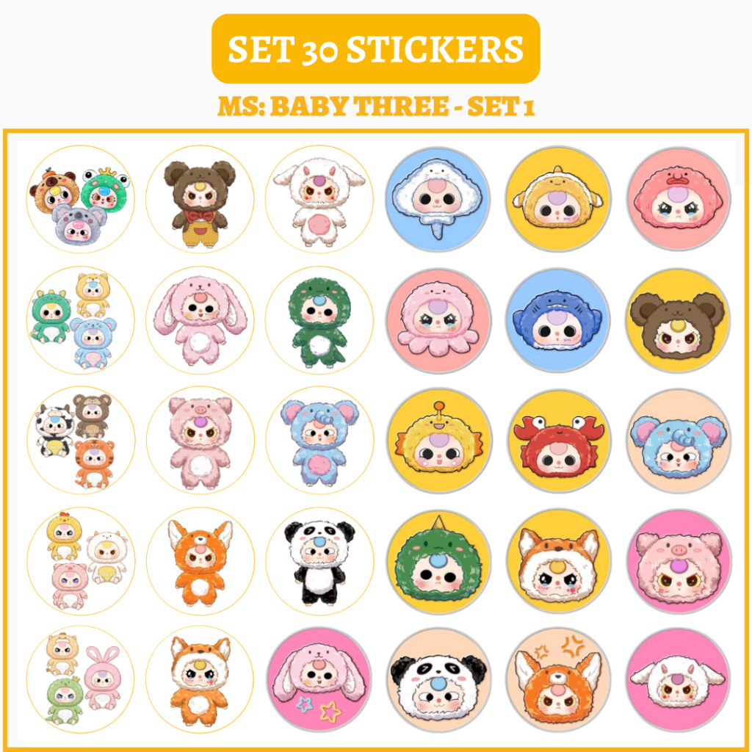752x752 pixels.
Task: Select the brown bear head on yellow sticker
Action: [x=678, y=320]
